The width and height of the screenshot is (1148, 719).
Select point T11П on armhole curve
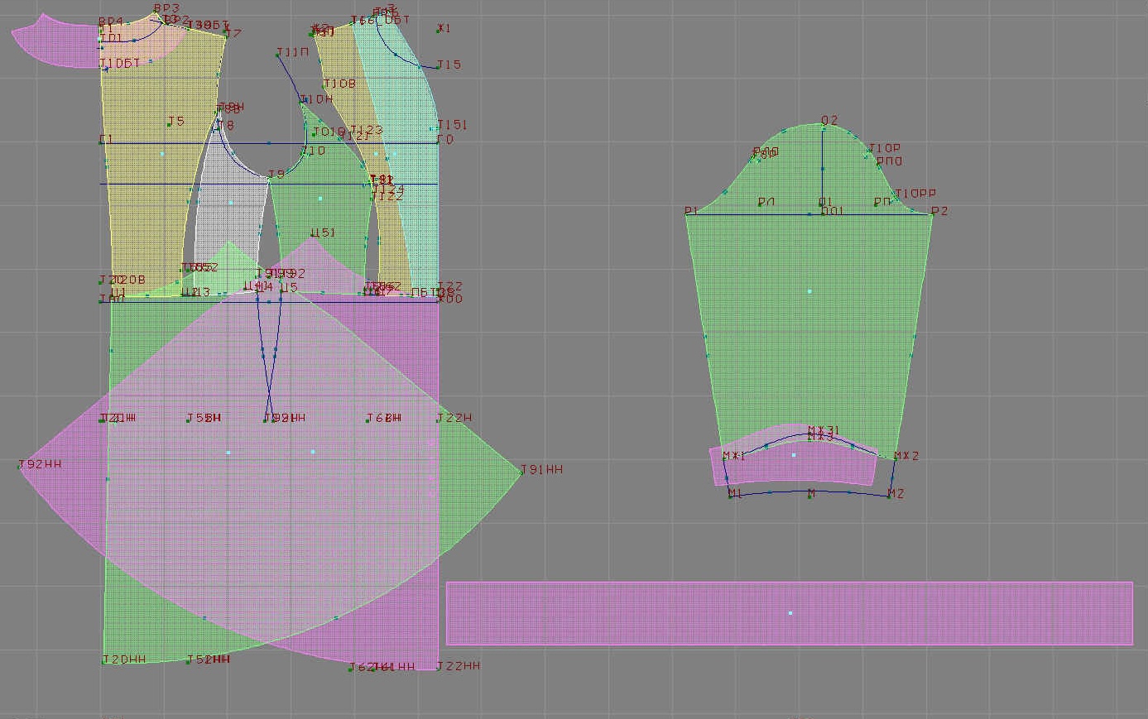click(x=278, y=55)
